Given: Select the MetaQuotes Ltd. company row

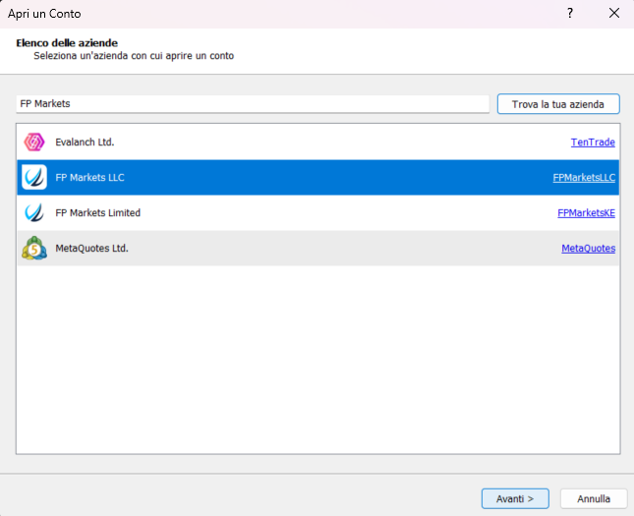Looking at the screenshot, I should [295, 249].
